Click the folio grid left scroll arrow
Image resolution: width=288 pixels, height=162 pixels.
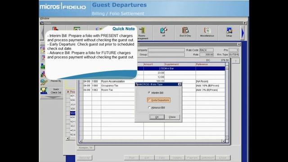pyautogui.click(x=81, y=141)
